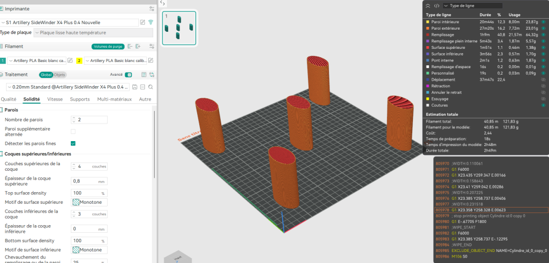Switch to the Solidité tab
This screenshot has height=263, width=549.
(31, 99)
